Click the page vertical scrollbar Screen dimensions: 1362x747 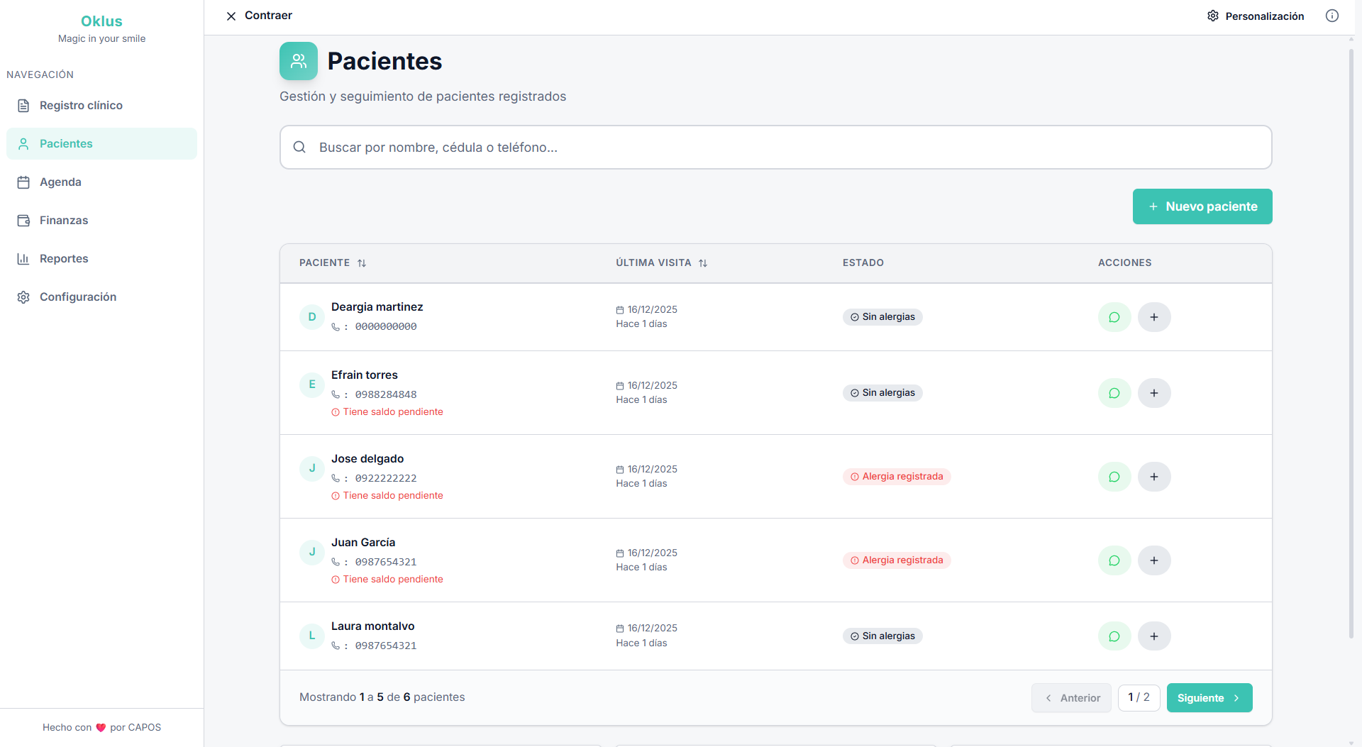coord(1351,341)
